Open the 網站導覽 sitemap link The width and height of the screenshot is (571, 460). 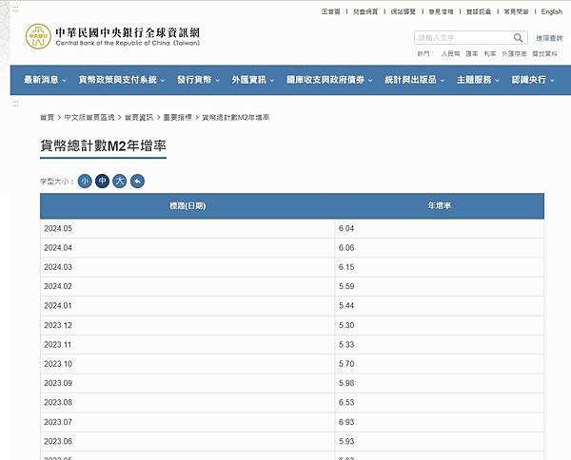tap(404, 11)
